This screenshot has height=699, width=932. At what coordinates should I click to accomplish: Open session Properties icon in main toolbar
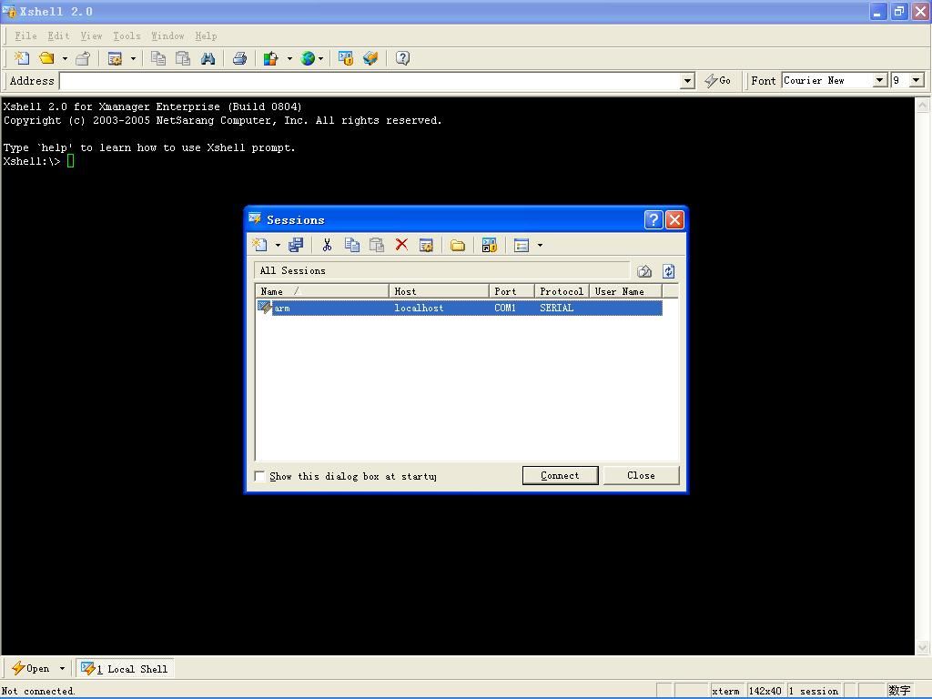click(116, 58)
